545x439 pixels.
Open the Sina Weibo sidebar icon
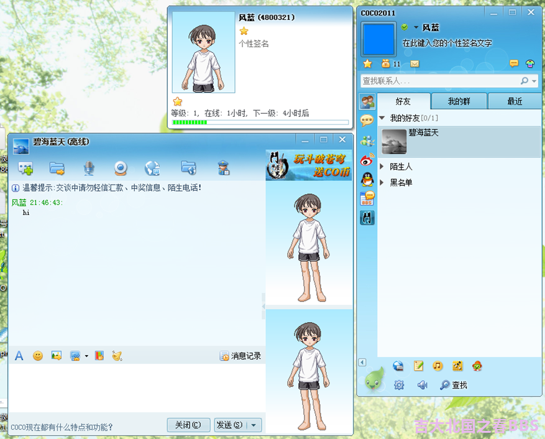coord(367,160)
